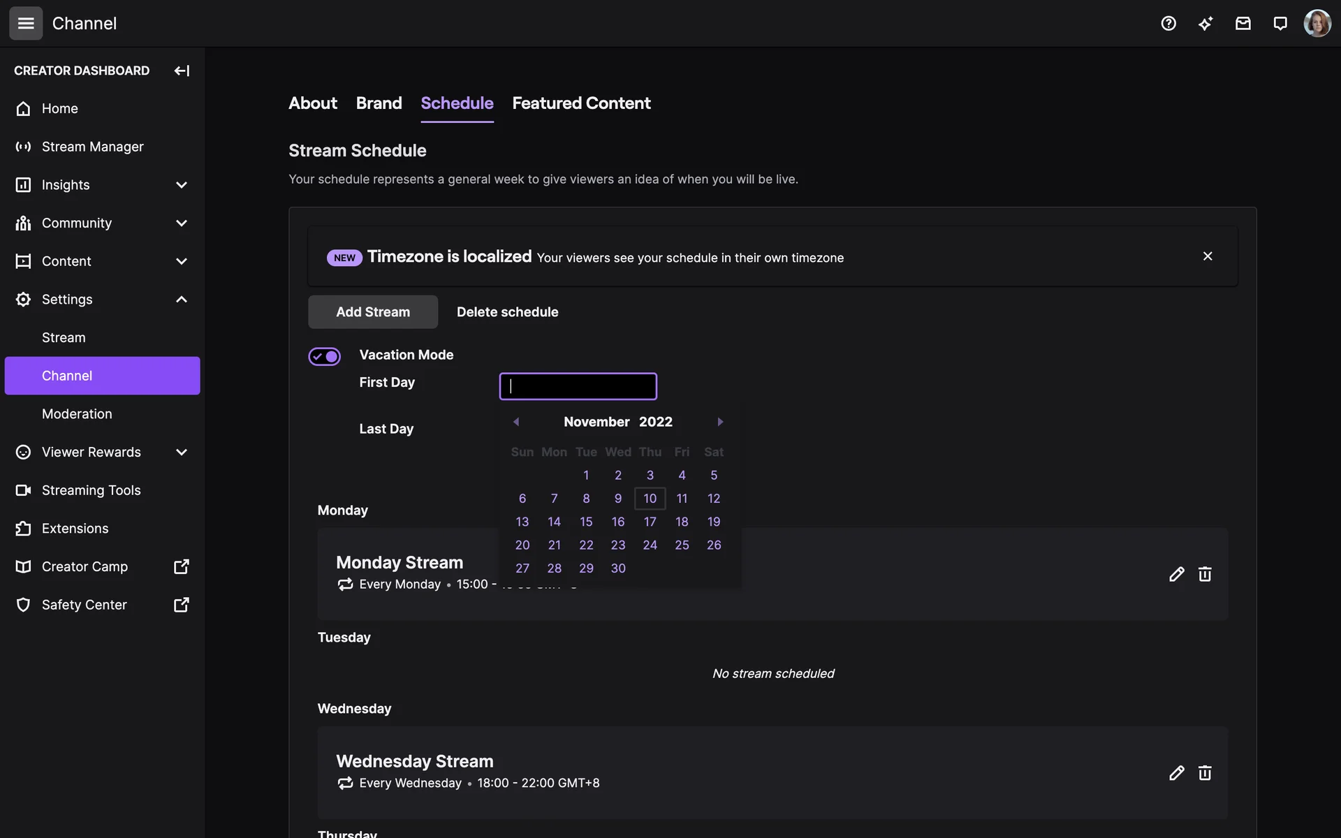Screen dimensions: 1341x838
Task: Switch to the Brand tab
Action: click(x=379, y=103)
